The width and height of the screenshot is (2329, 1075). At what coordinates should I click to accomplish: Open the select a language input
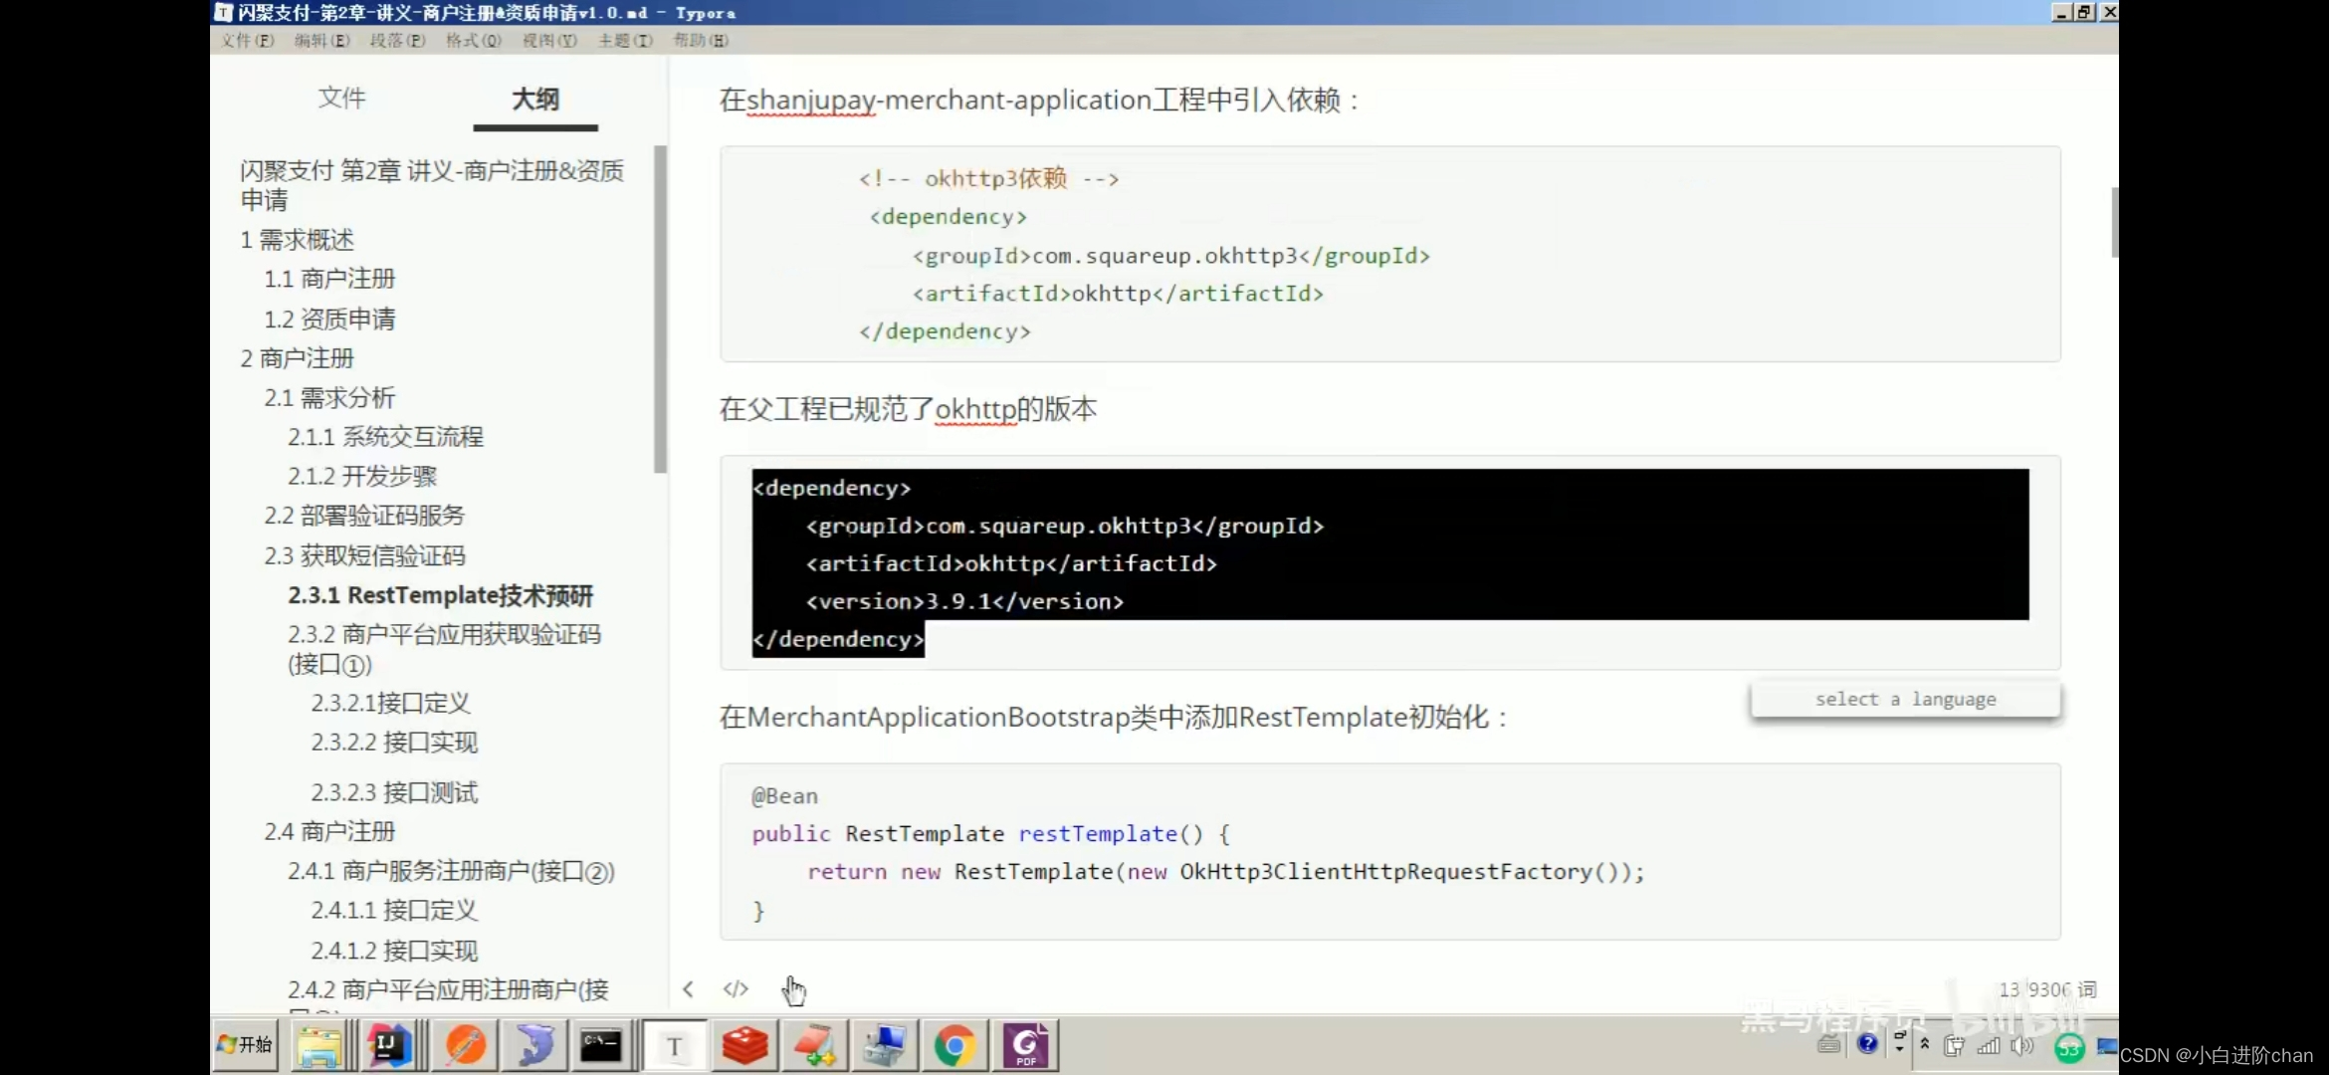pyautogui.click(x=1905, y=699)
